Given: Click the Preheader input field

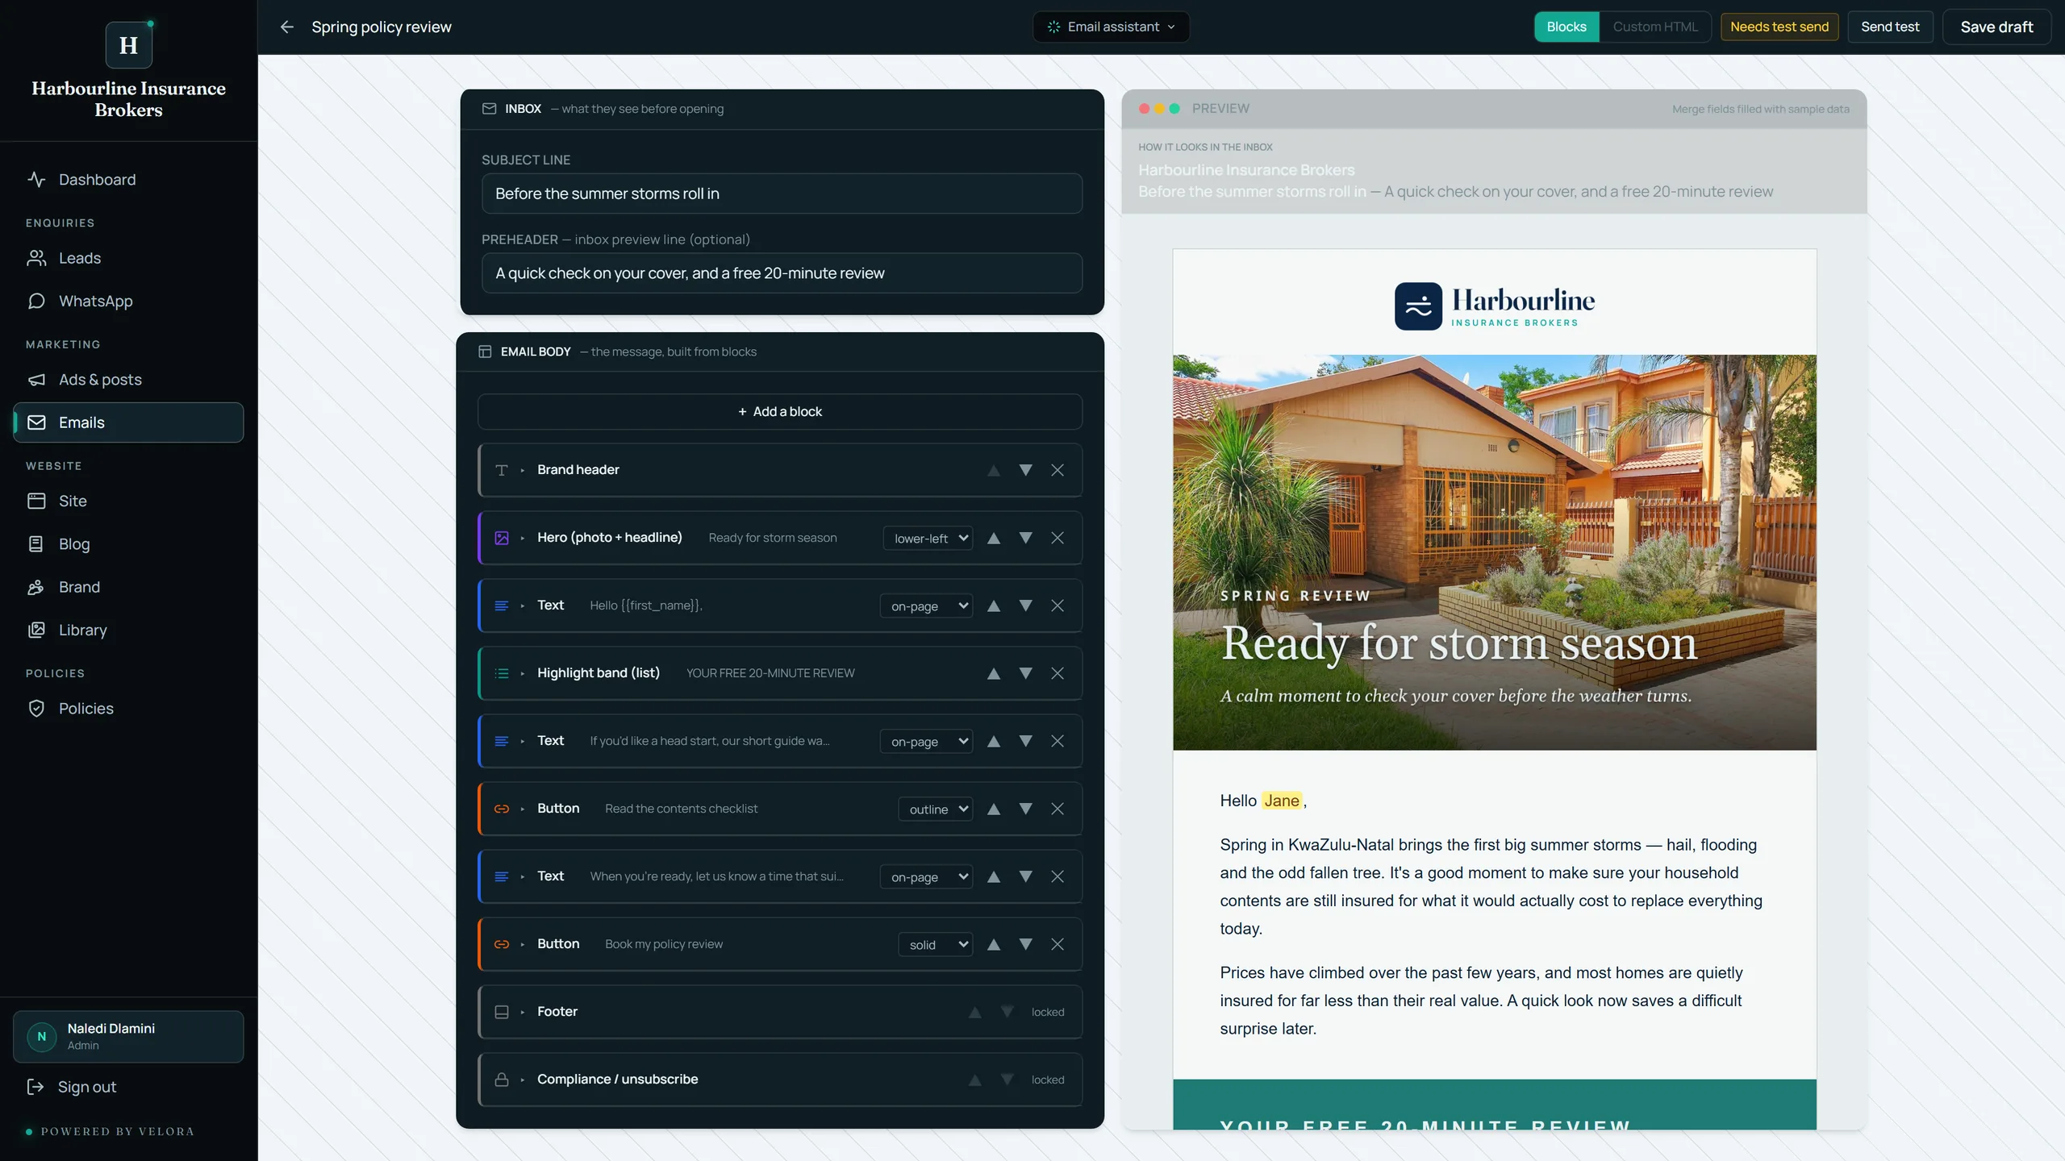Looking at the screenshot, I should [x=782, y=273].
